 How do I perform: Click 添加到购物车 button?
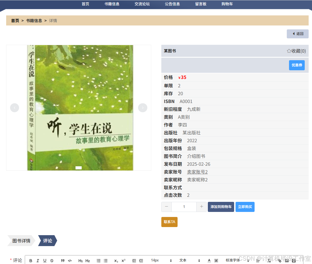221,207
